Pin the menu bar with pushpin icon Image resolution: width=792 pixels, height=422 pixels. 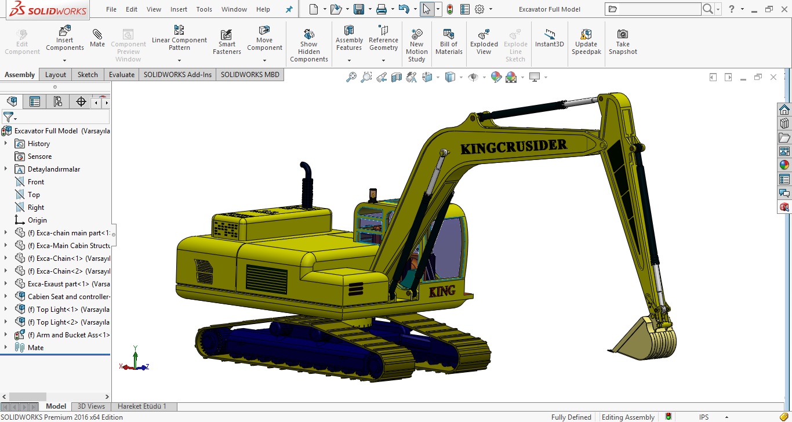click(289, 9)
